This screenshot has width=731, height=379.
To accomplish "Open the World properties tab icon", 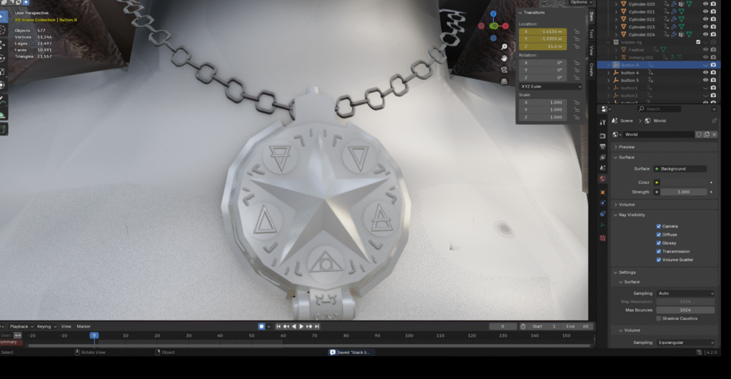I will (603, 178).
